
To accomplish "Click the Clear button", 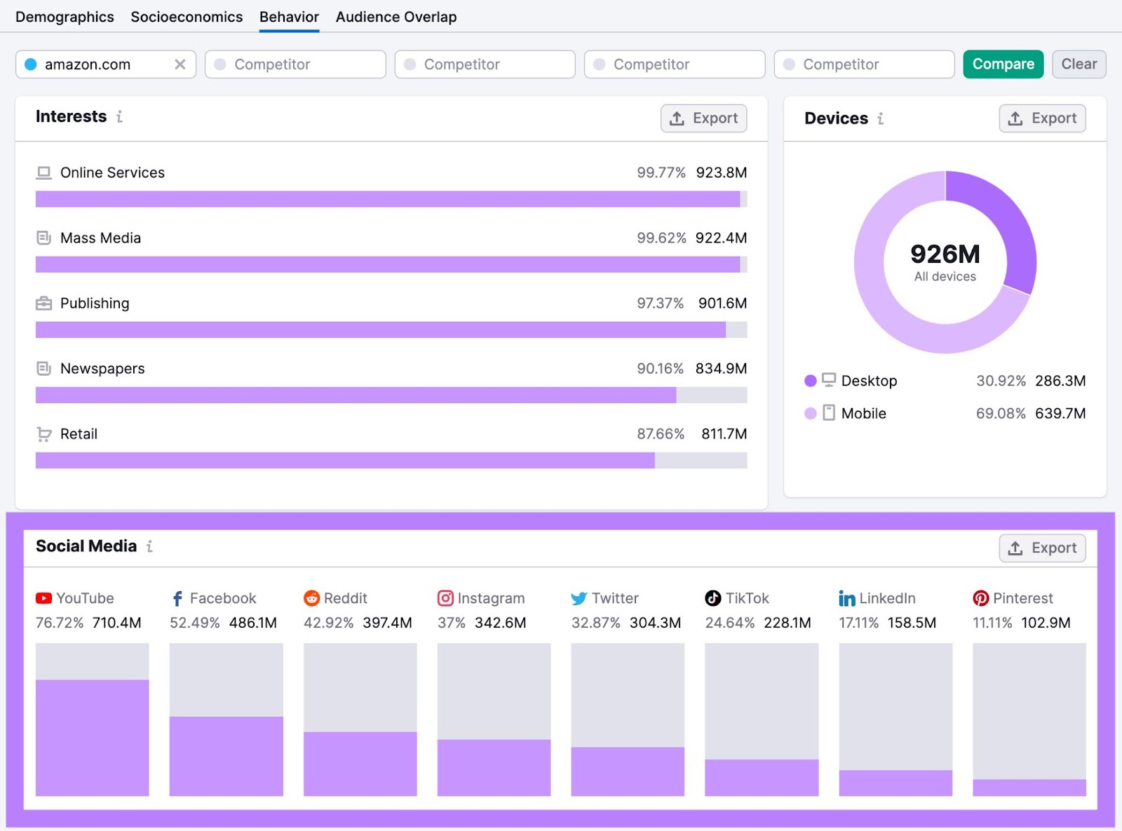I will point(1079,64).
